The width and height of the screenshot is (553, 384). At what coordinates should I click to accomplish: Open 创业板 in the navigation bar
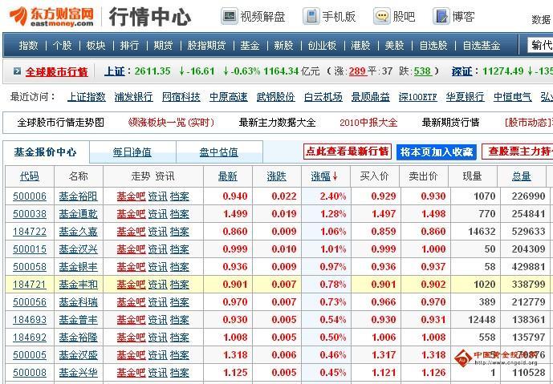(x=322, y=46)
